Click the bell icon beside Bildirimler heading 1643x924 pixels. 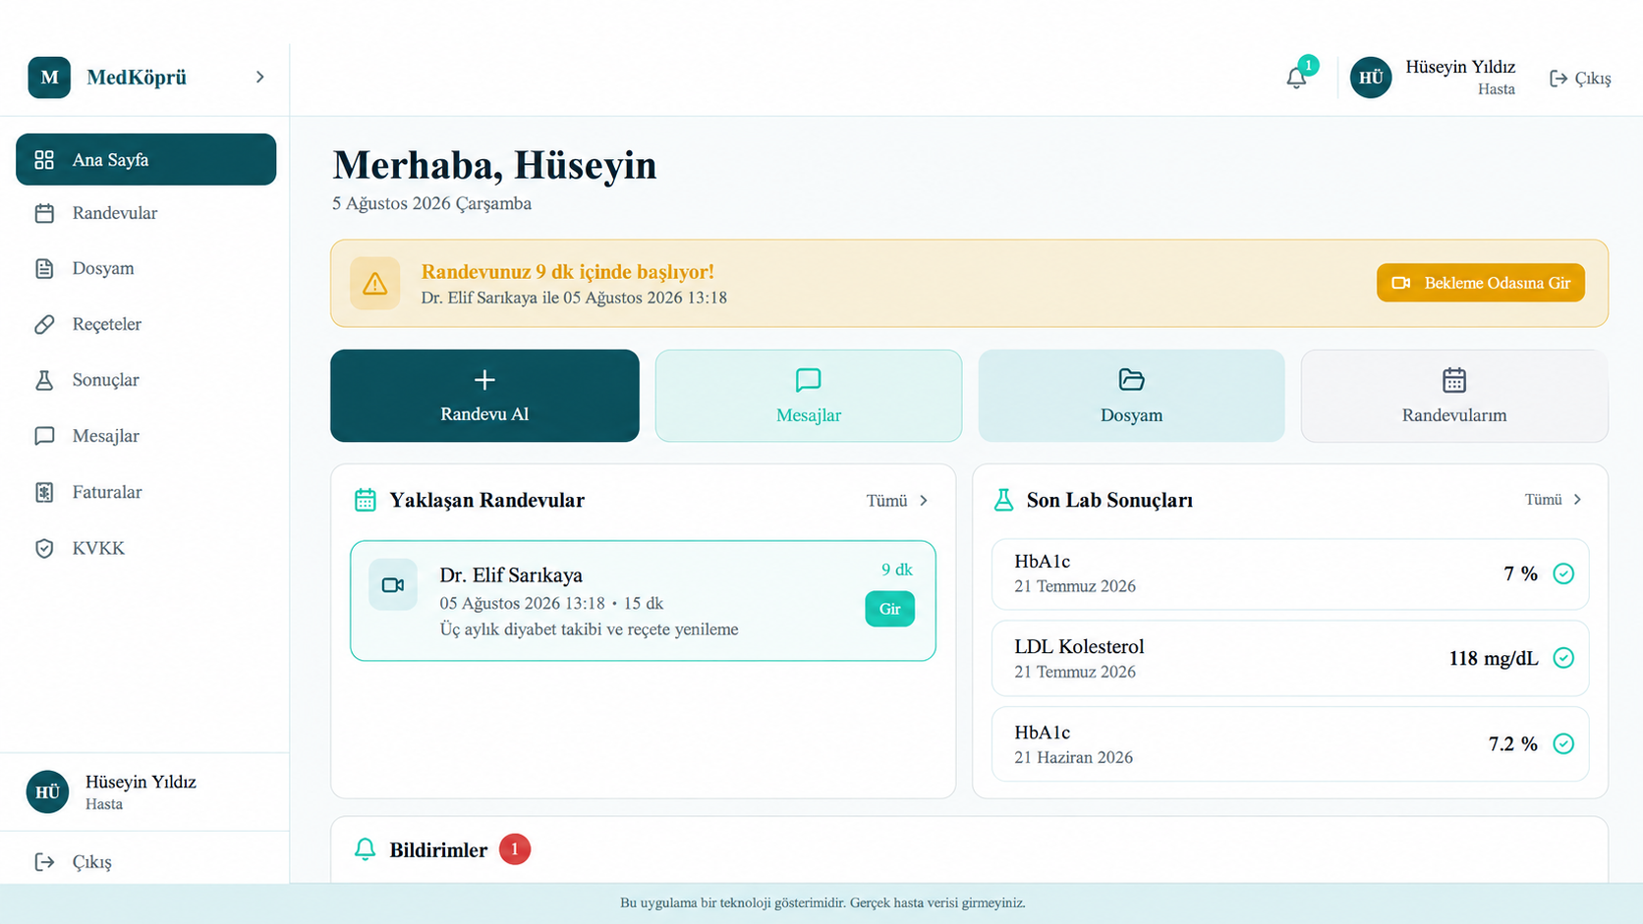[365, 849]
